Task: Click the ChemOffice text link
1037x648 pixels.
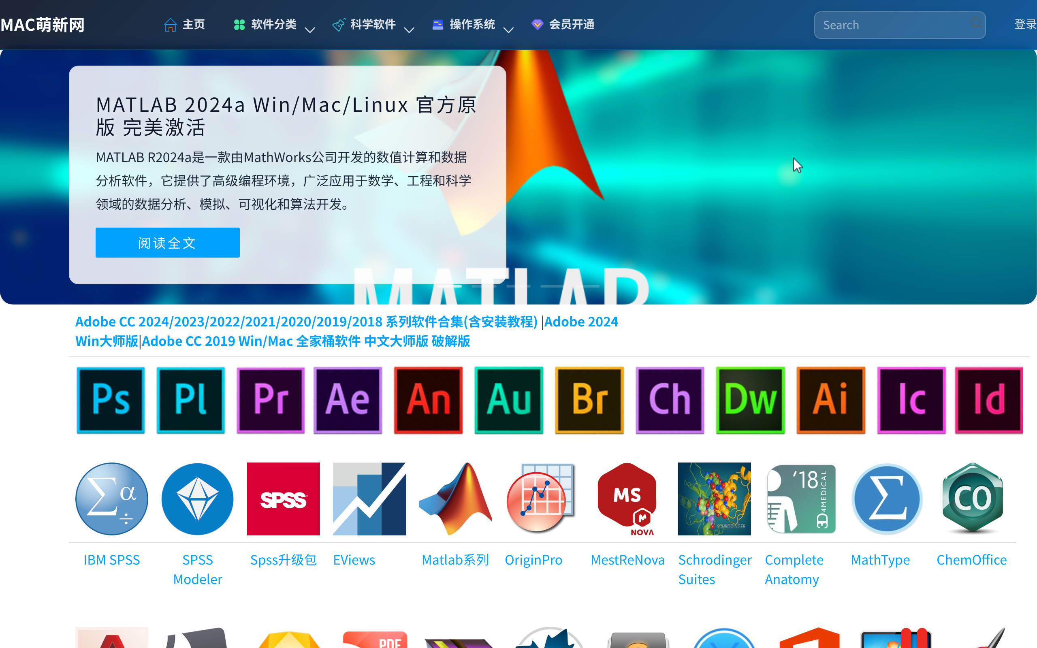Action: [x=971, y=560]
